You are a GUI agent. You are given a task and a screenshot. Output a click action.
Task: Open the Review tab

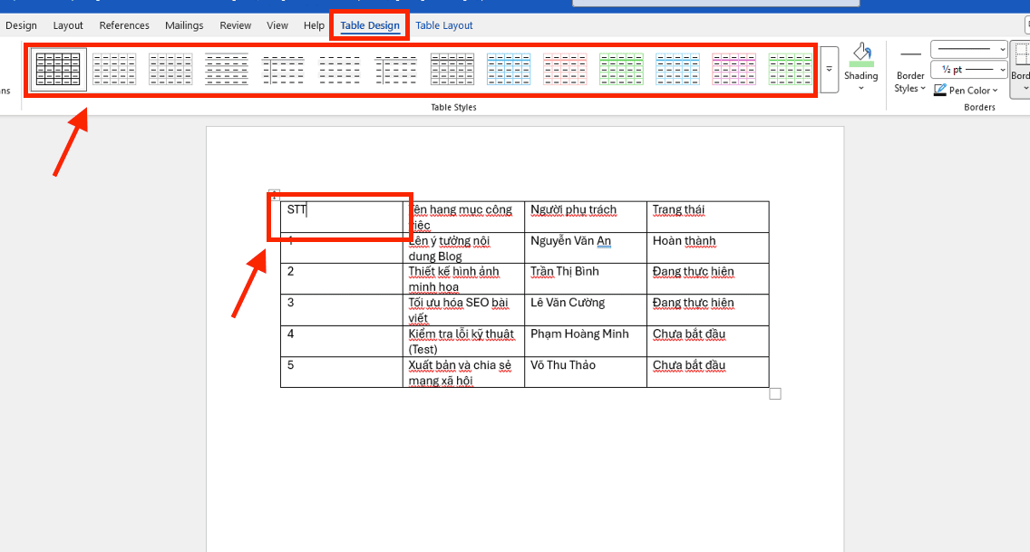tap(235, 25)
